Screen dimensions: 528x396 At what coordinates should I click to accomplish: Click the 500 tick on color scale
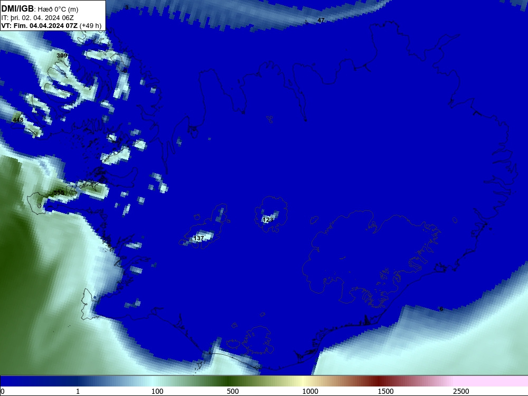pyautogui.click(x=233, y=391)
